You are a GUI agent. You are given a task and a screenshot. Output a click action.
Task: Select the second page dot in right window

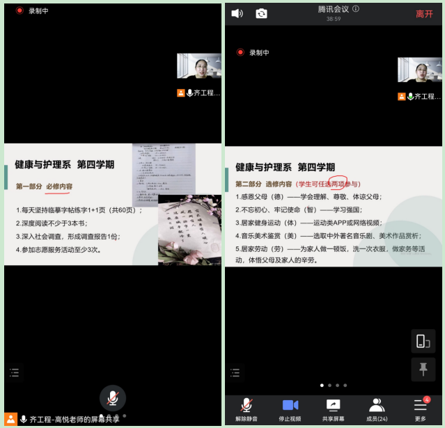click(x=329, y=385)
